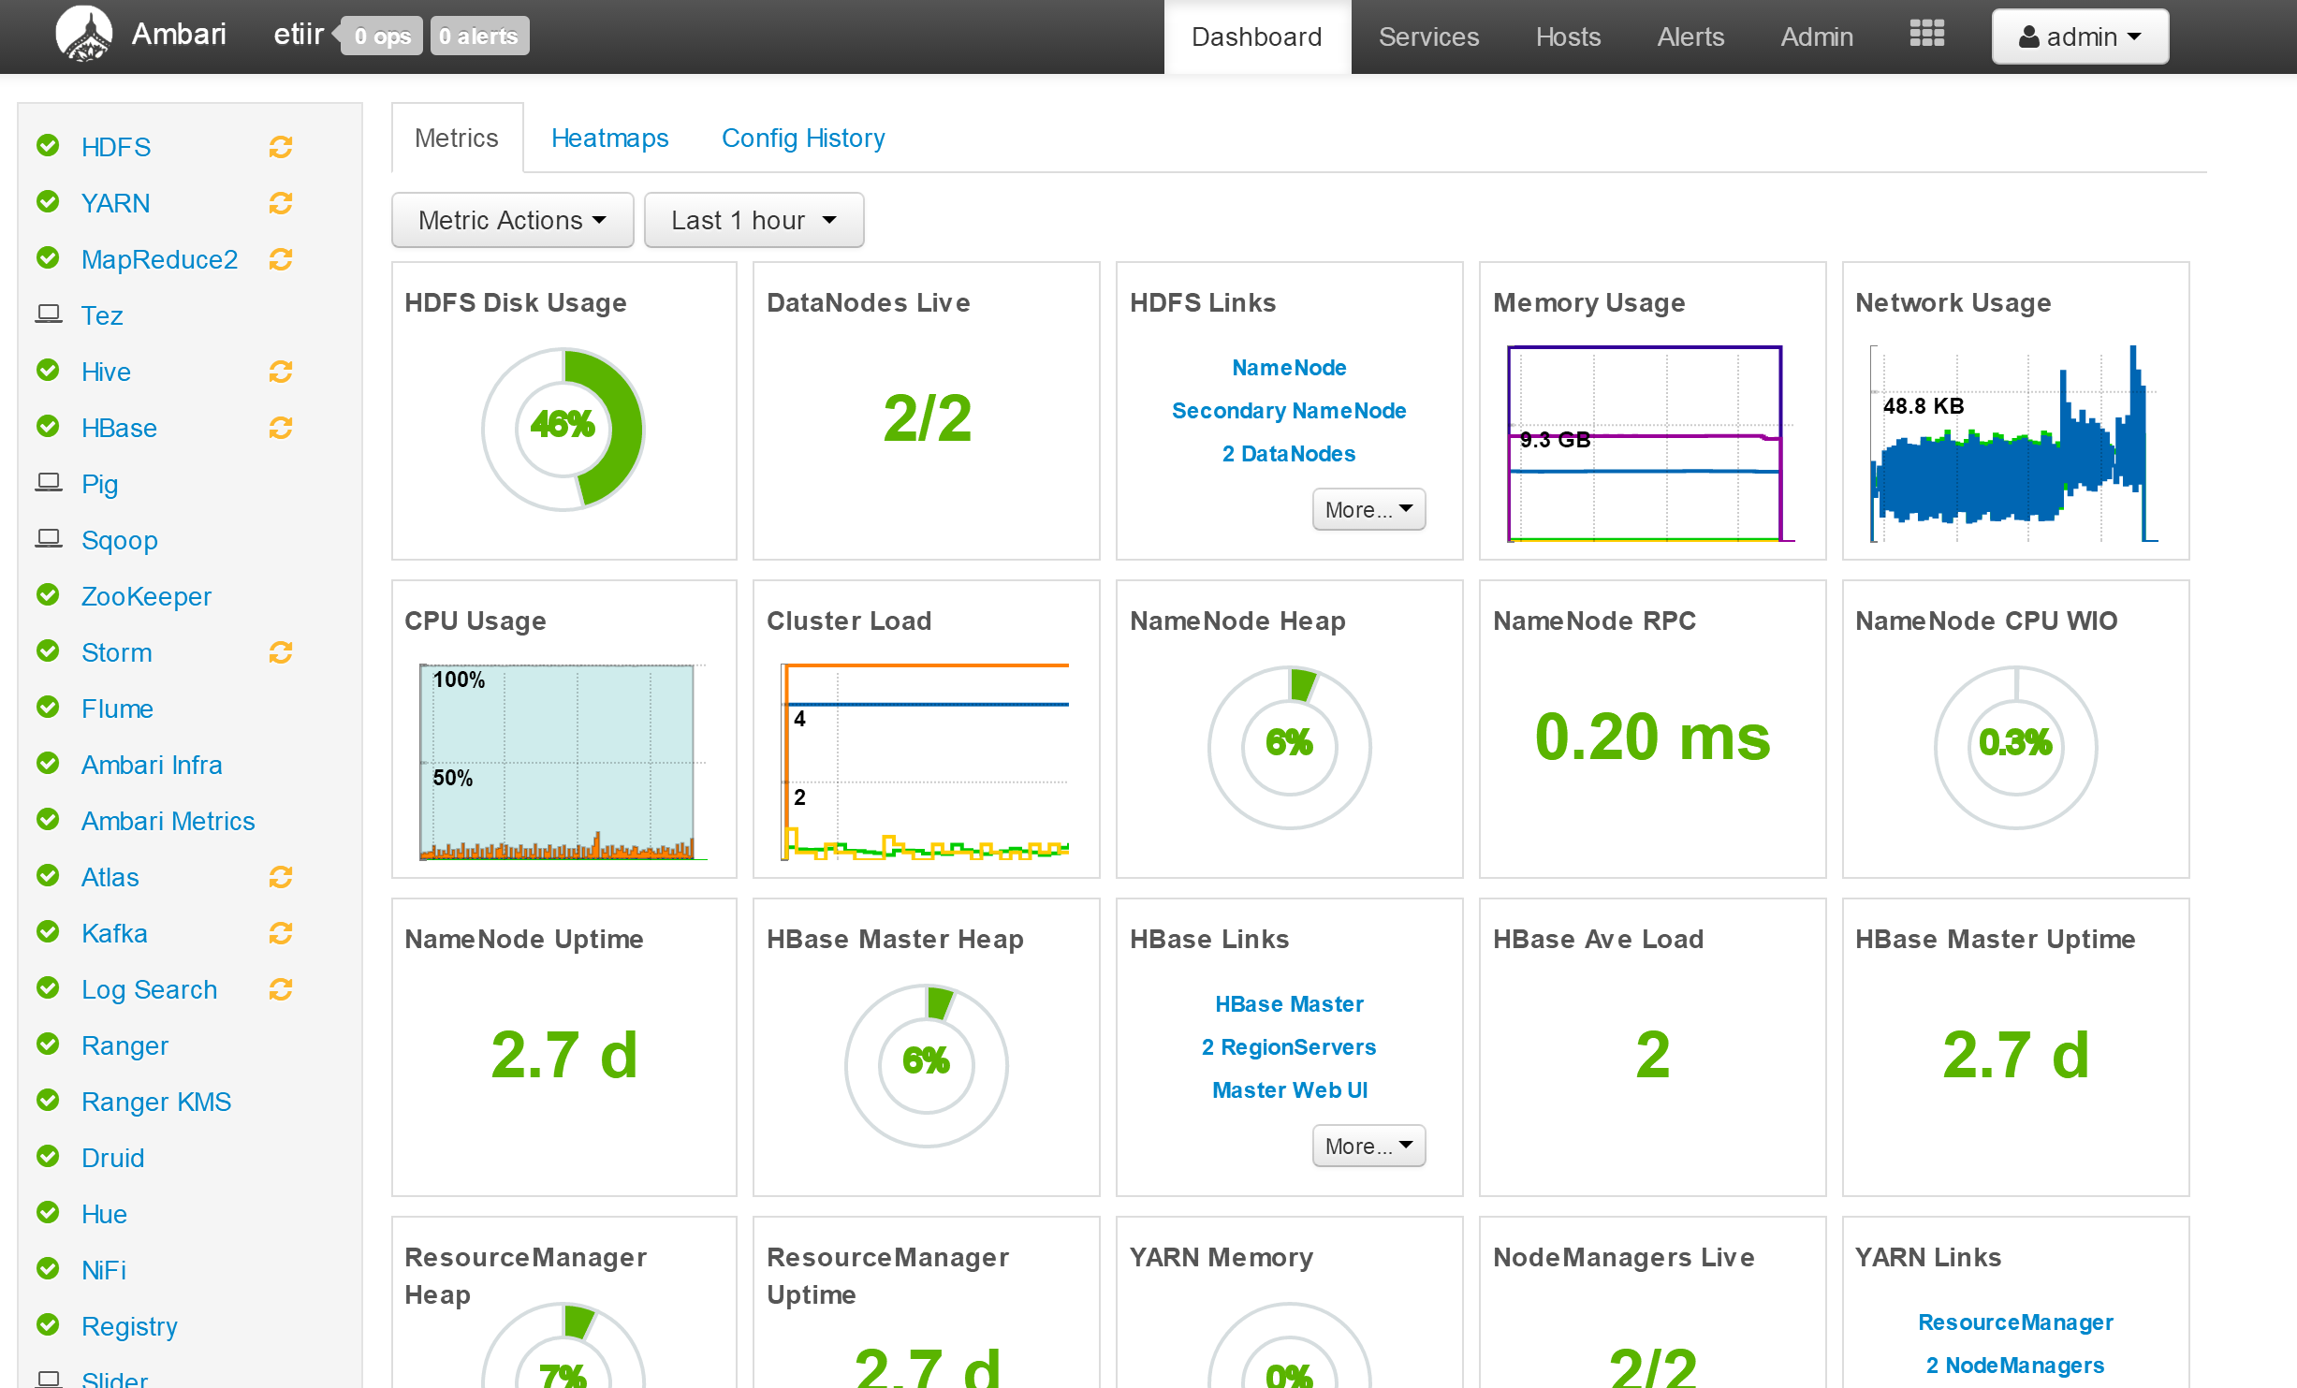Click the HDFS restart-required refresh icon

point(281,147)
